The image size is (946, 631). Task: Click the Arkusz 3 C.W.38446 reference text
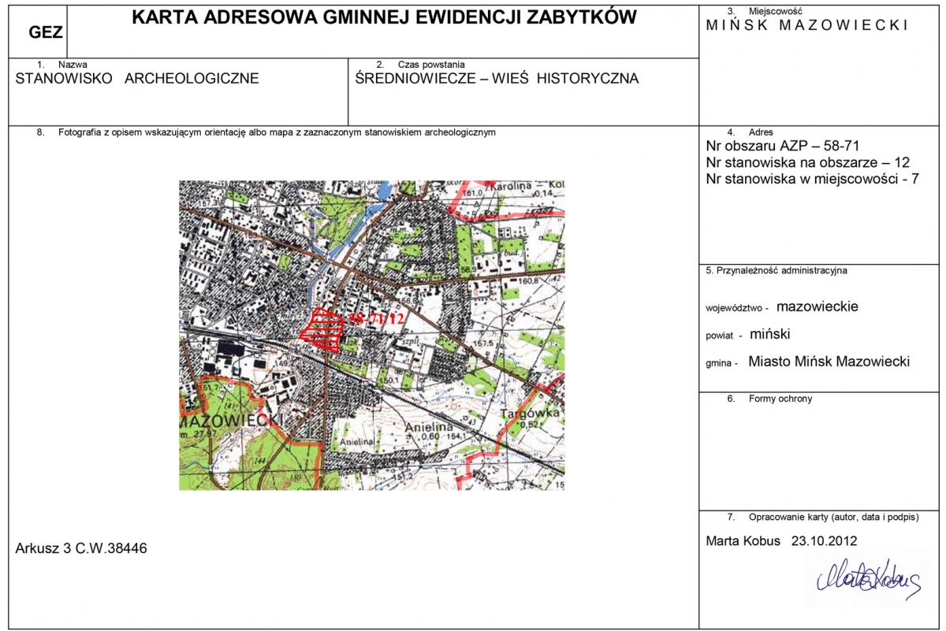81,548
